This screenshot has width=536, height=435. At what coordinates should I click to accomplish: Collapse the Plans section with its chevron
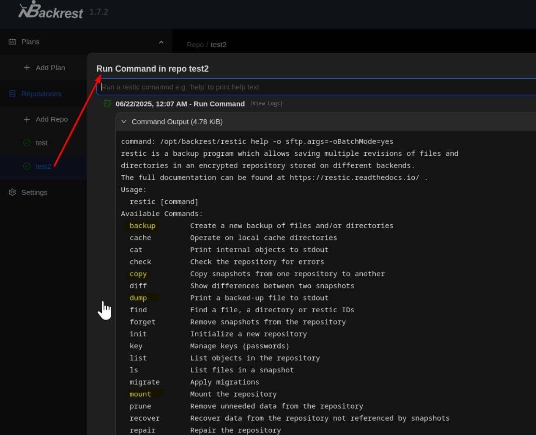point(161,42)
